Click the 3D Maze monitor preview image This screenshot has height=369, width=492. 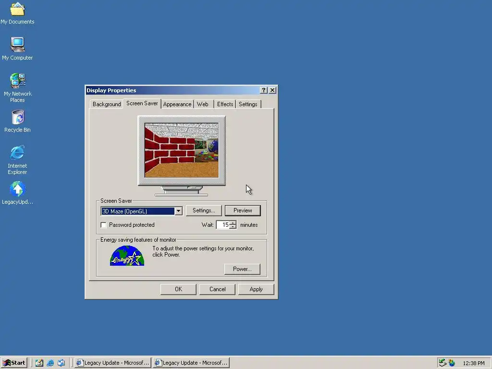(x=182, y=150)
